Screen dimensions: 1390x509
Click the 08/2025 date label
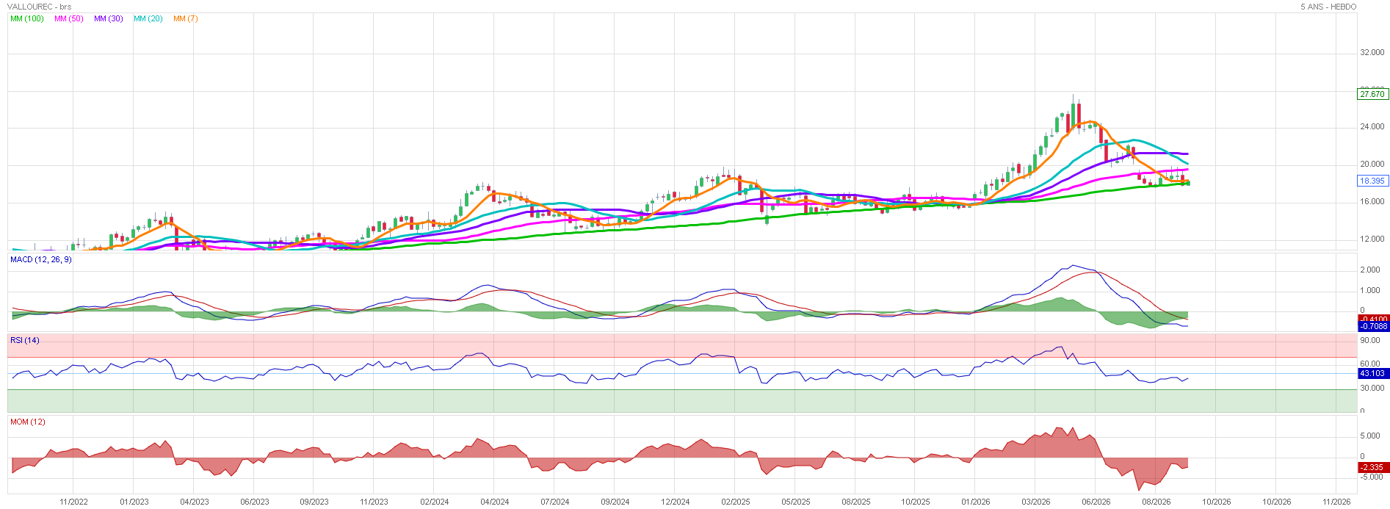[x=855, y=502]
